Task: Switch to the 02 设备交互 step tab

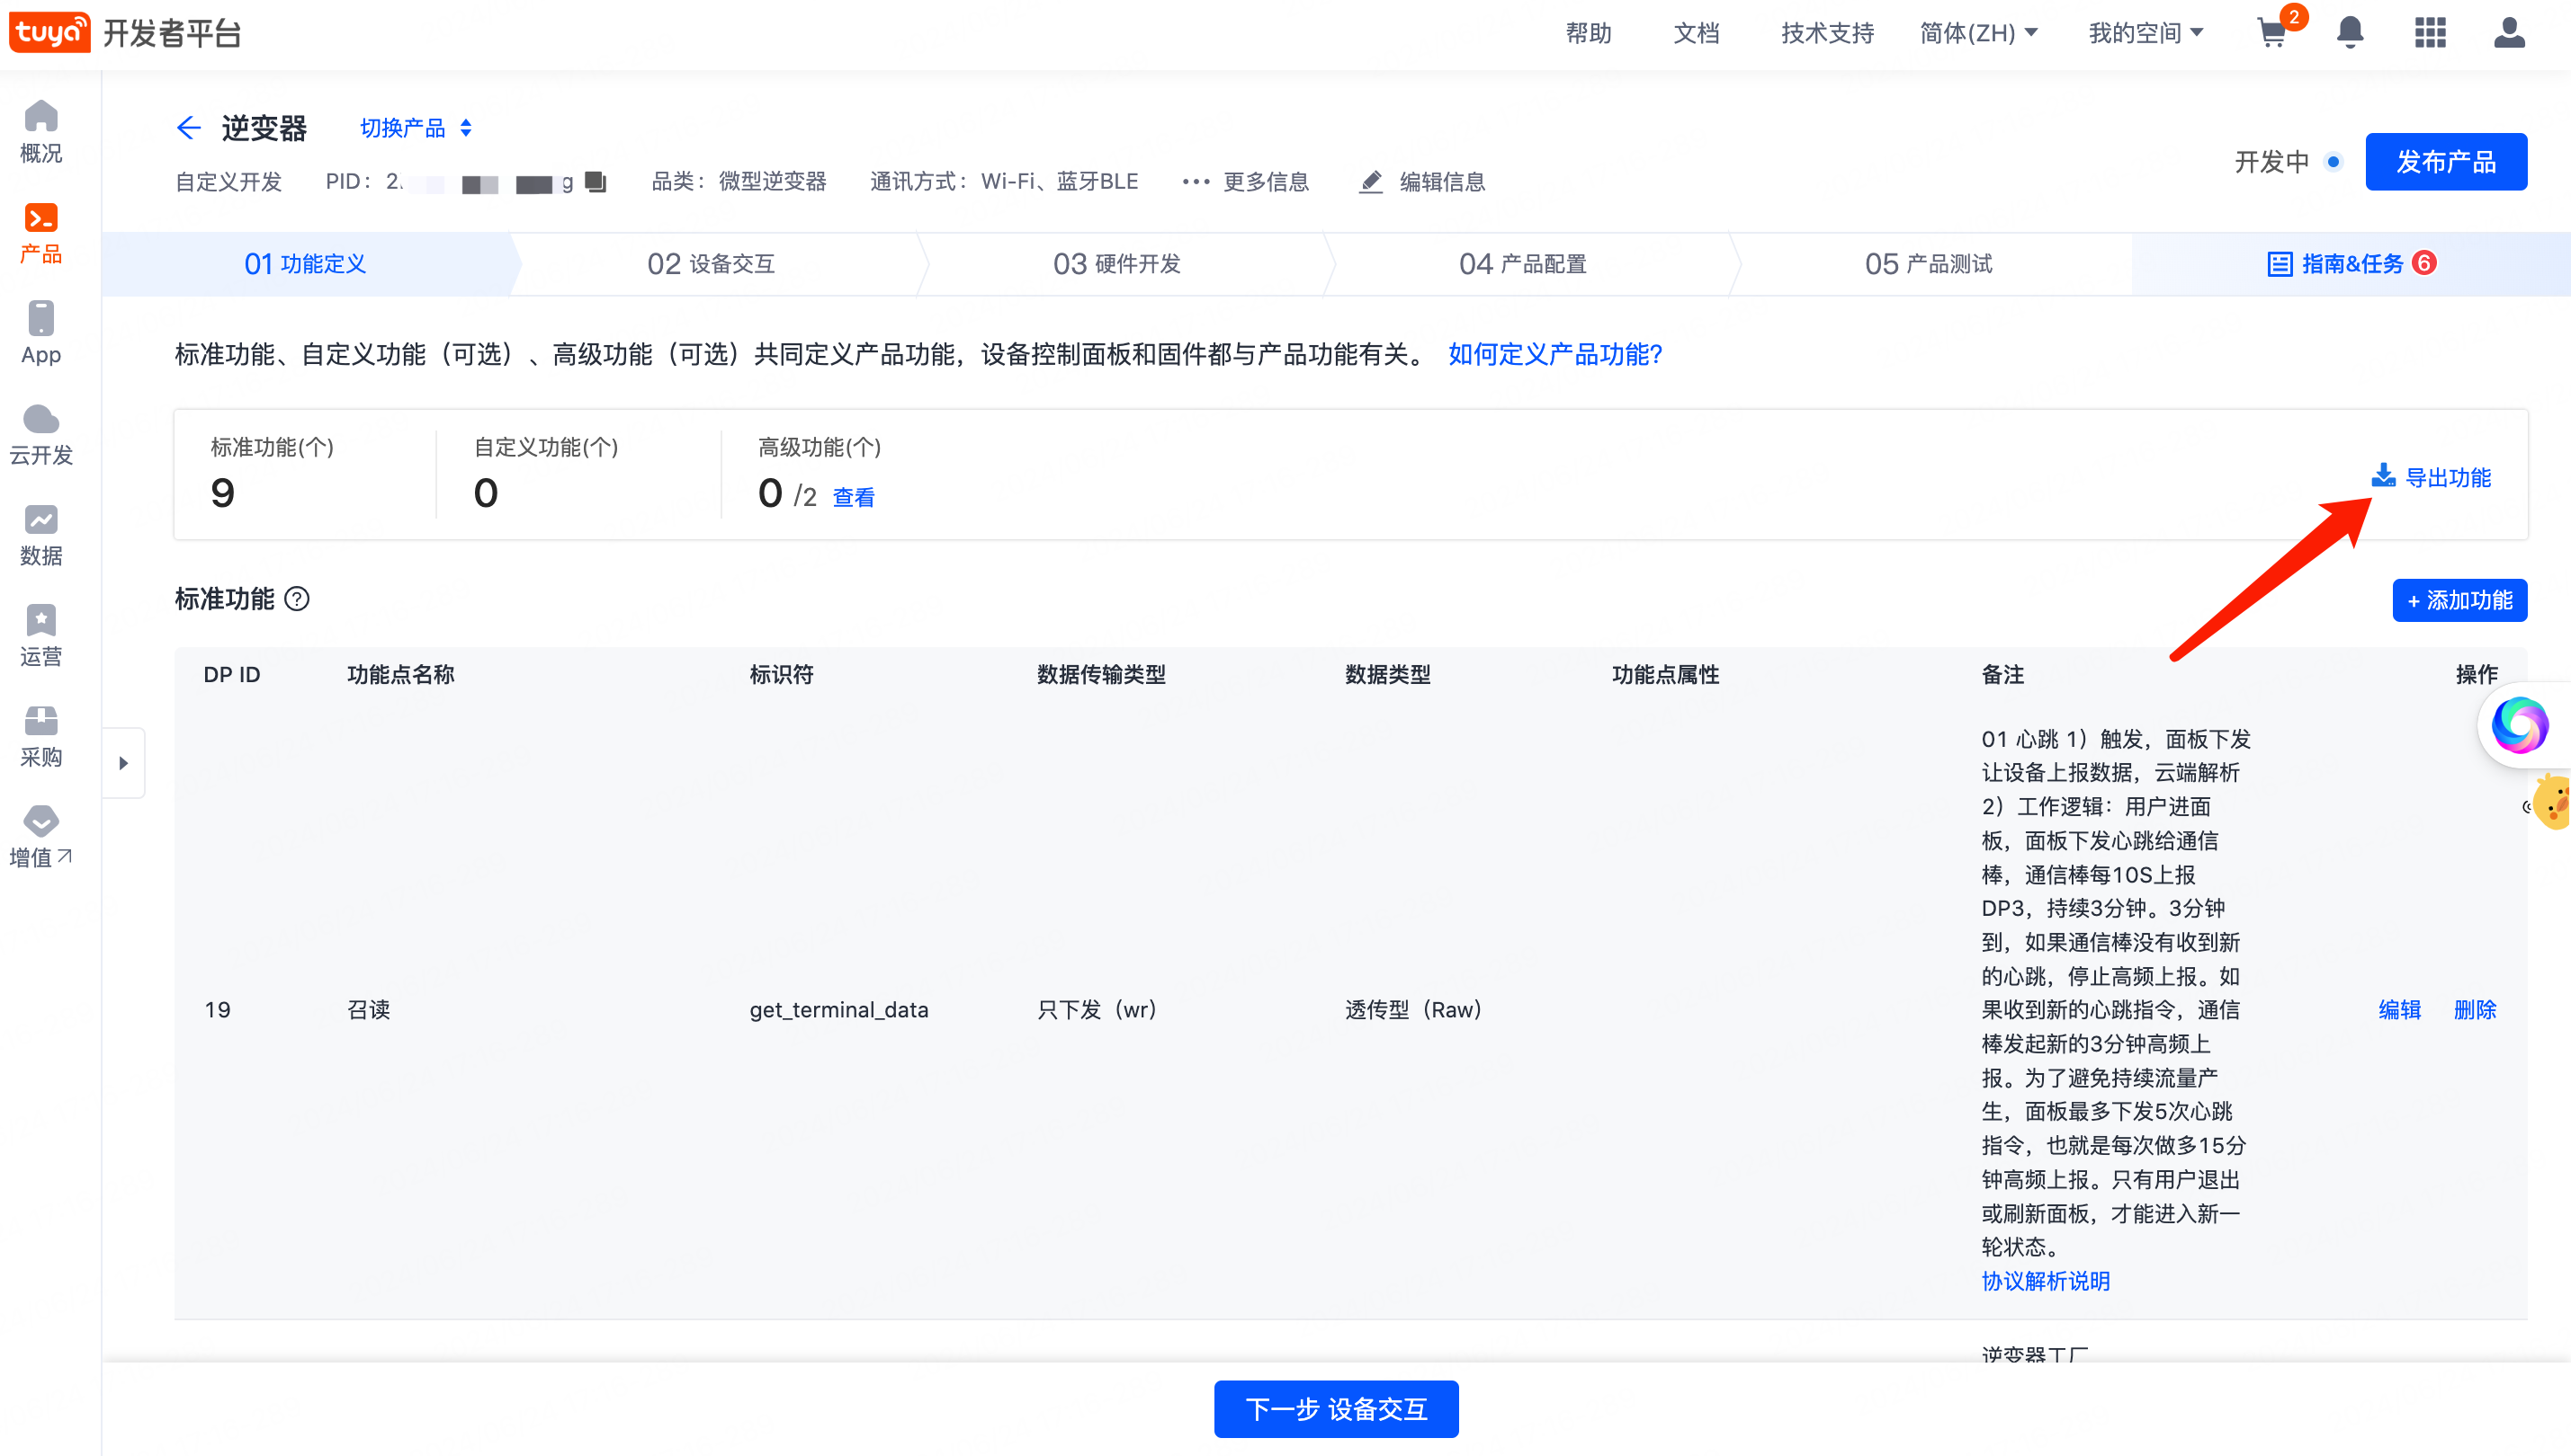Action: pos(712,264)
